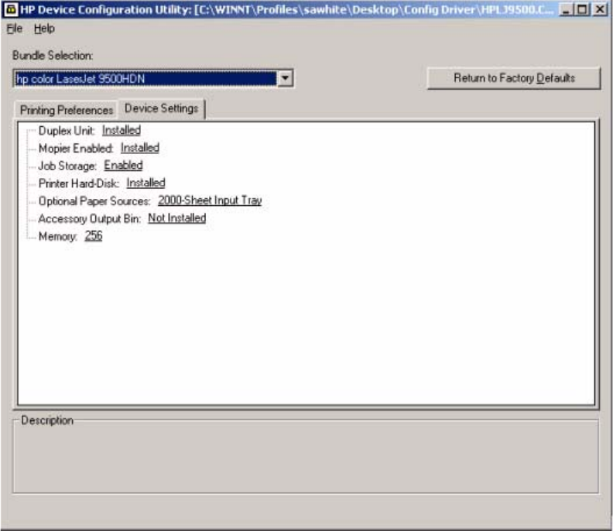Switch to the Printing Preferences tab
The image size is (613, 531).
tap(67, 110)
